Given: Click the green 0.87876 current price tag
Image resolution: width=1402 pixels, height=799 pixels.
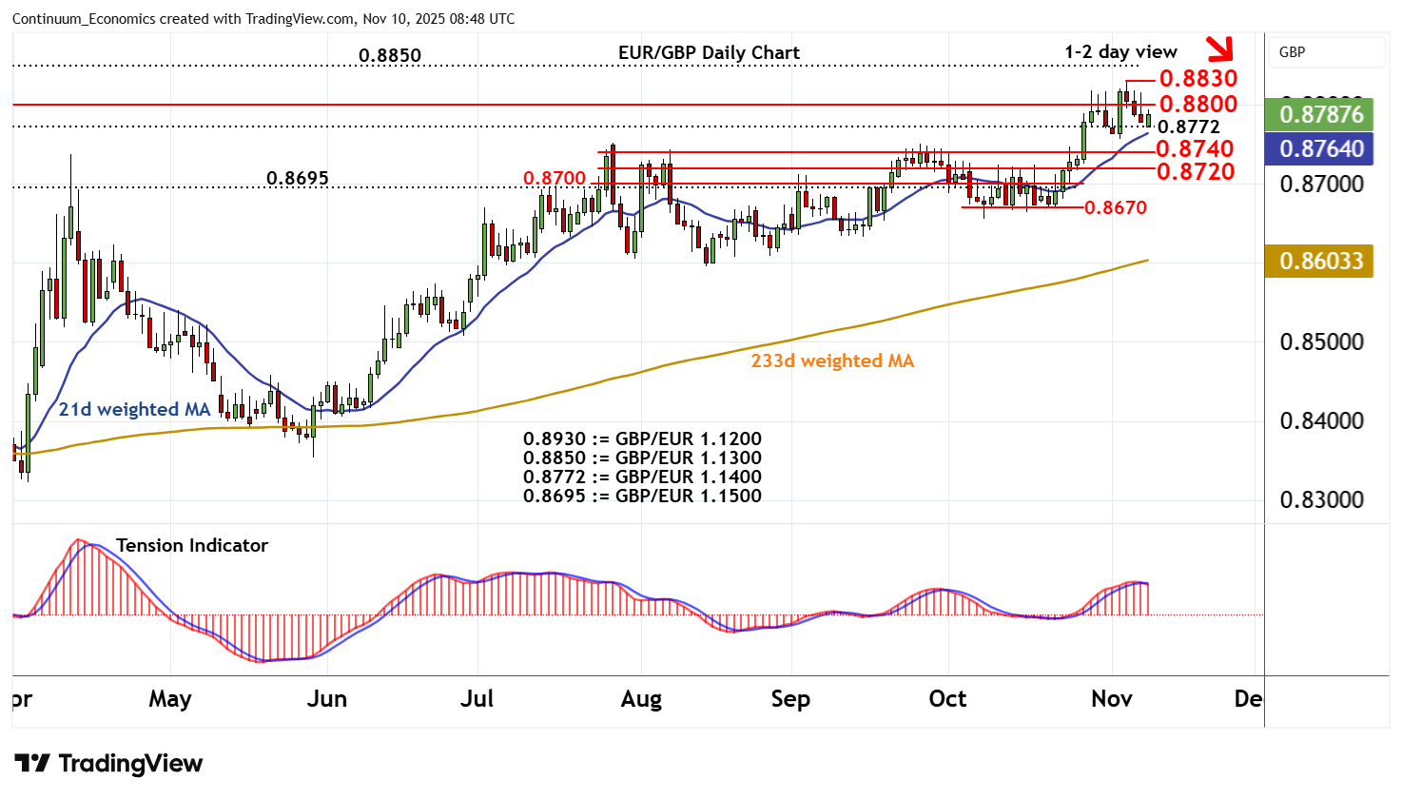Looking at the screenshot, I should (1320, 115).
